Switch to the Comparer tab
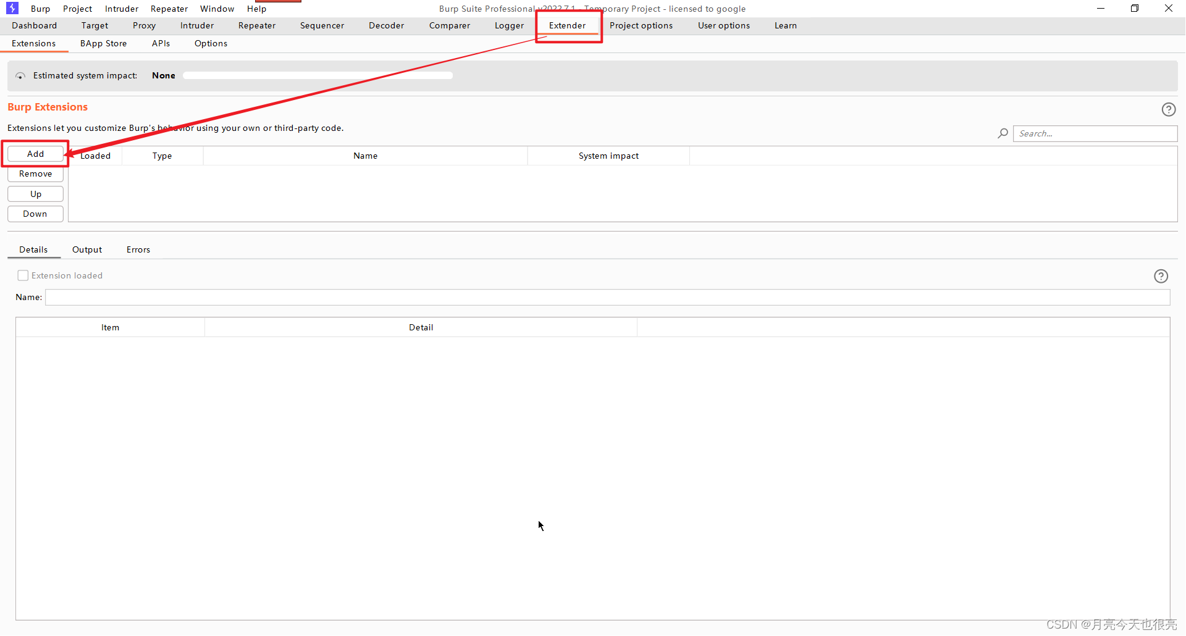Screen dimensions: 1186x636 450,25
